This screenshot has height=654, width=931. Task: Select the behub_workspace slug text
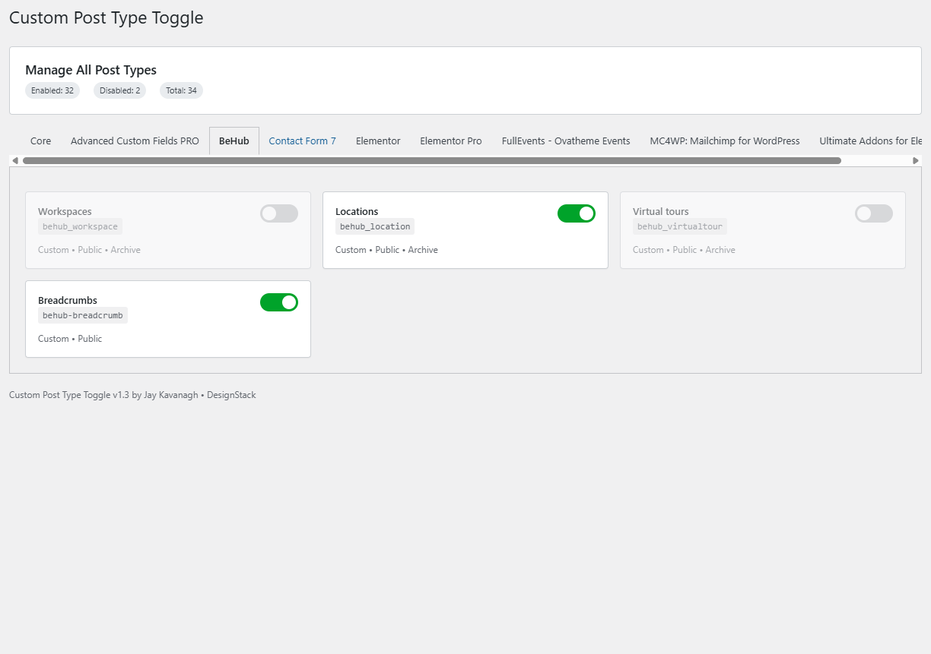click(80, 226)
